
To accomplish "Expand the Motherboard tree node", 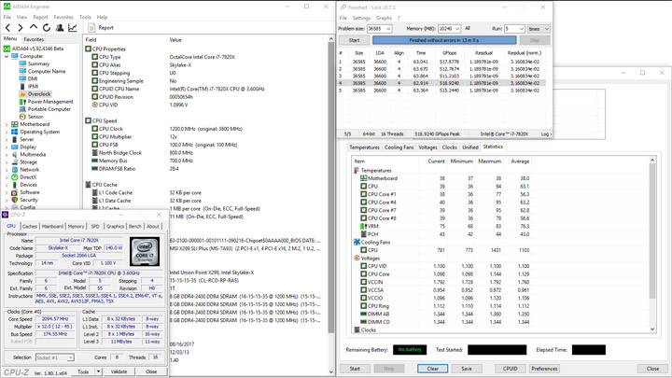I will click(7, 124).
